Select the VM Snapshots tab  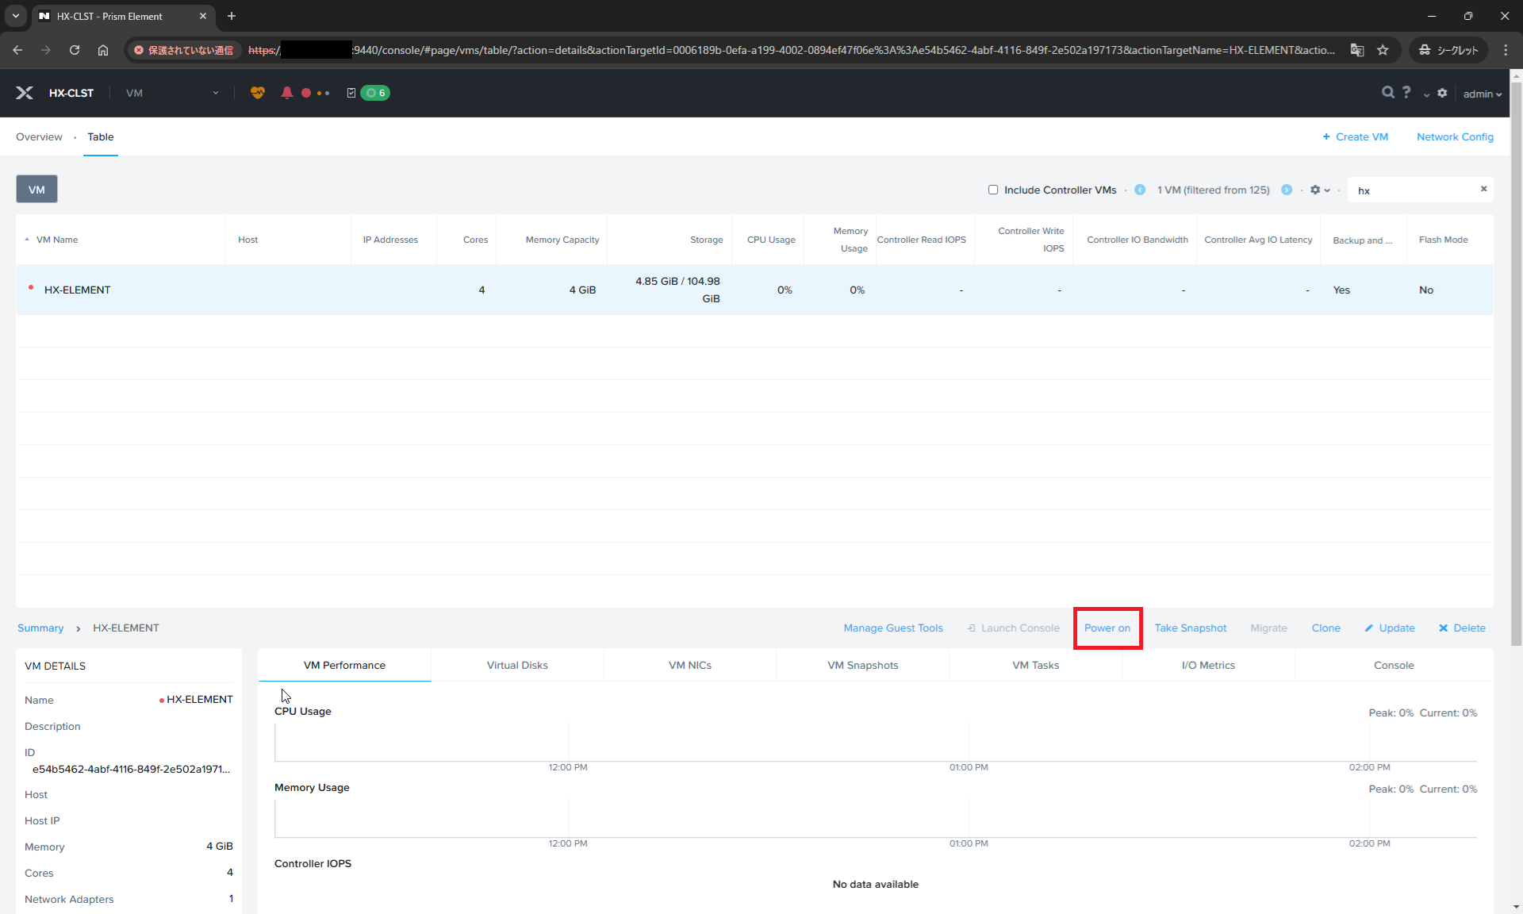tap(861, 665)
